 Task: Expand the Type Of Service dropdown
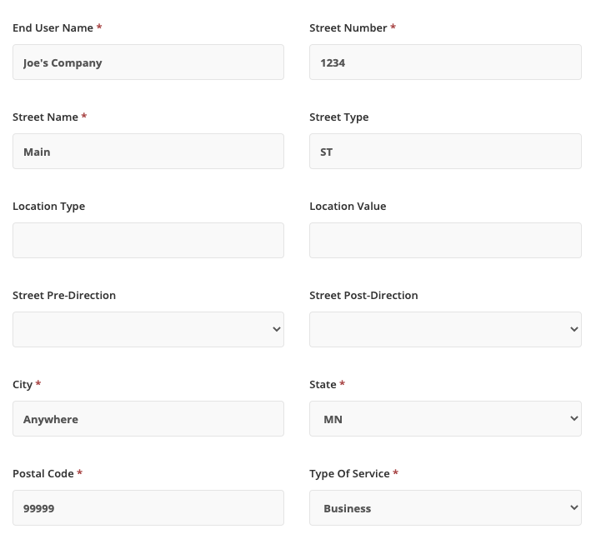tap(445, 508)
